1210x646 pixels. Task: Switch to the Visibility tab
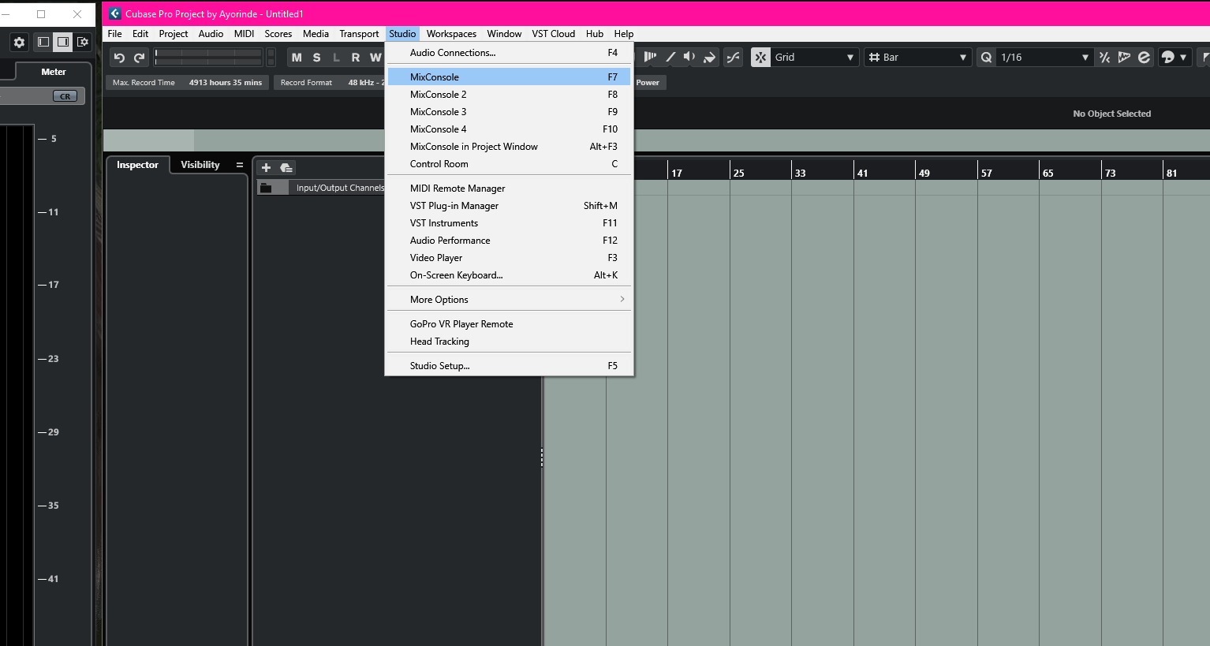click(200, 165)
